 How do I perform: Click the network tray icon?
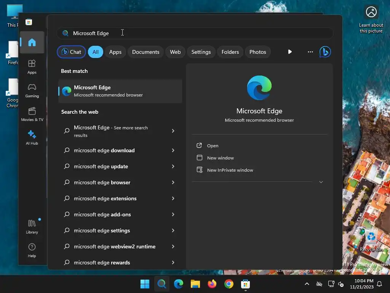tap(331, 284)
